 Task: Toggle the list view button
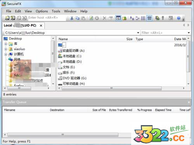click(x=143, y=18)
